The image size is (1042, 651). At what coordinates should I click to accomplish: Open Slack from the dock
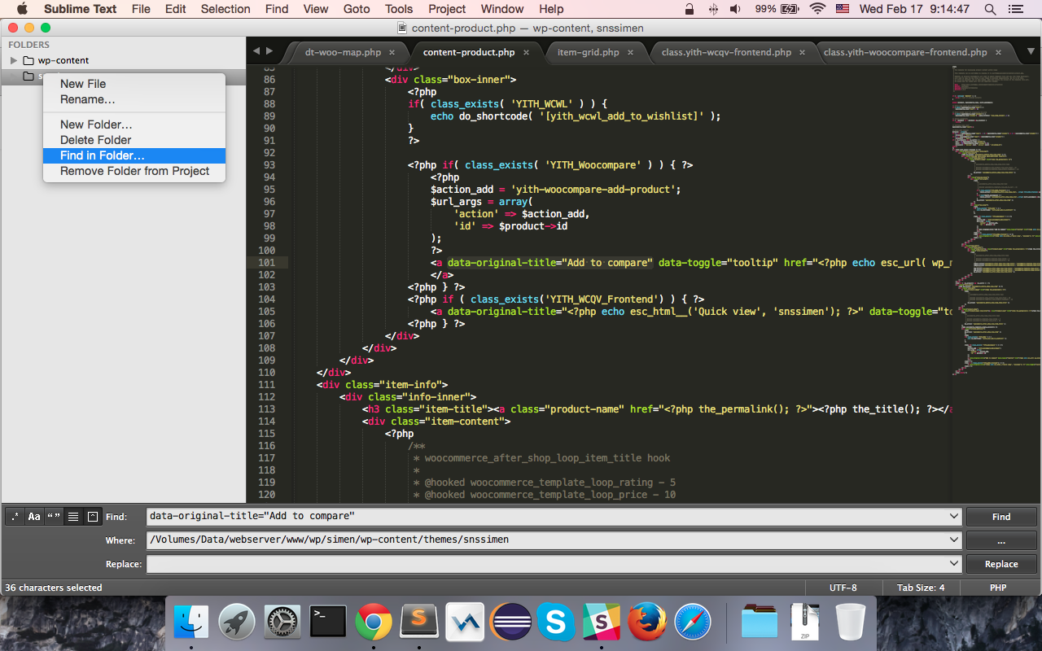click(x=602, y=623)
